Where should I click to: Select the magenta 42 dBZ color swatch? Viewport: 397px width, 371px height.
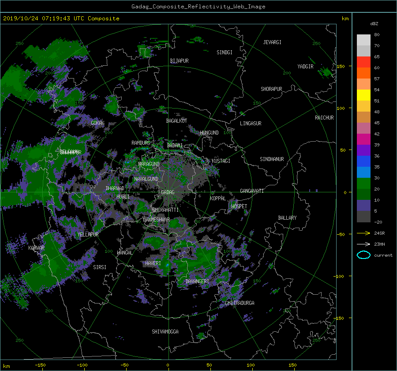point(363,139)
